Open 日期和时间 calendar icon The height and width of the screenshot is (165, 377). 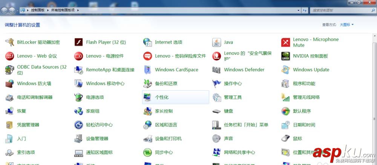pyautogui.click(x=286, y=125)
